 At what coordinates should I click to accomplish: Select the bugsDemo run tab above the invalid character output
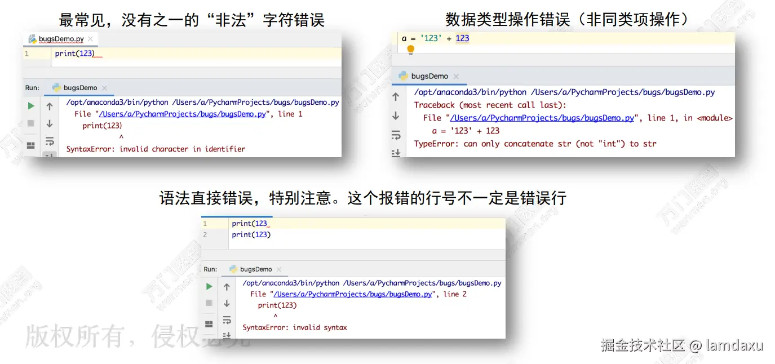(x=80, y=88)
